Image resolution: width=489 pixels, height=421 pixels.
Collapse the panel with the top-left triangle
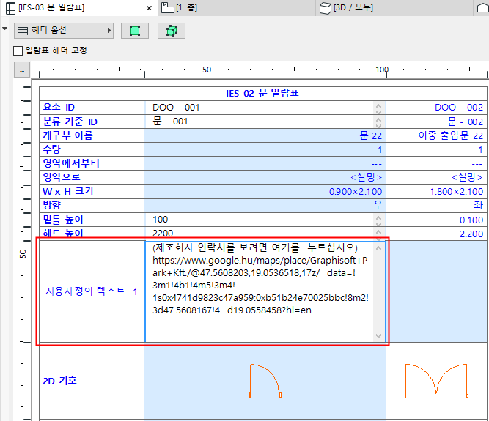pyautogui.click(x=4, y=29)
